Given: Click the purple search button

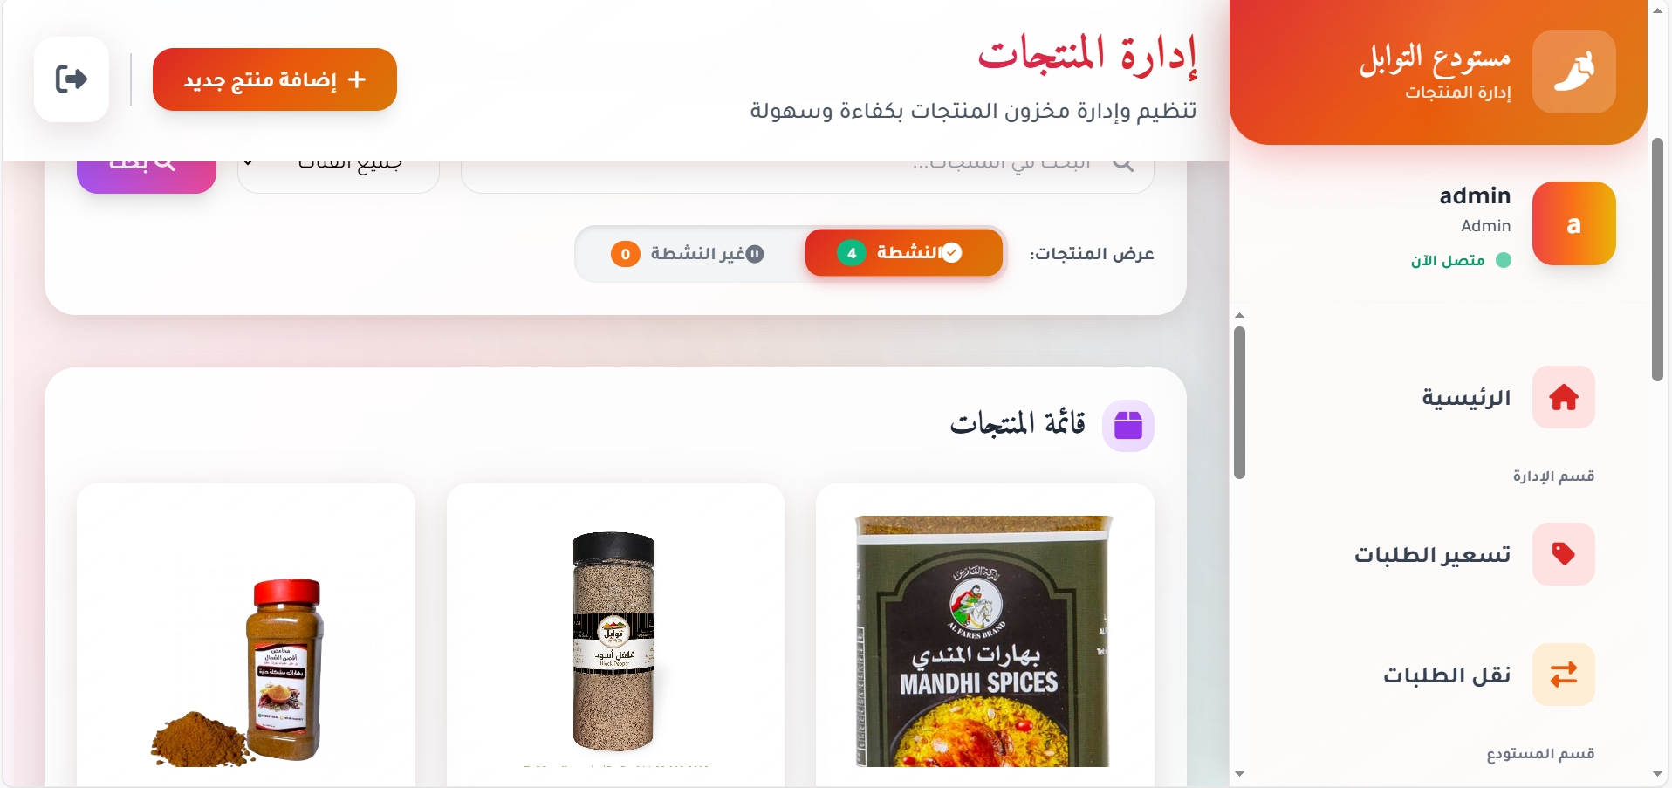Looking at the screenshot, I should pyautogui.click(x=147, y=175).
